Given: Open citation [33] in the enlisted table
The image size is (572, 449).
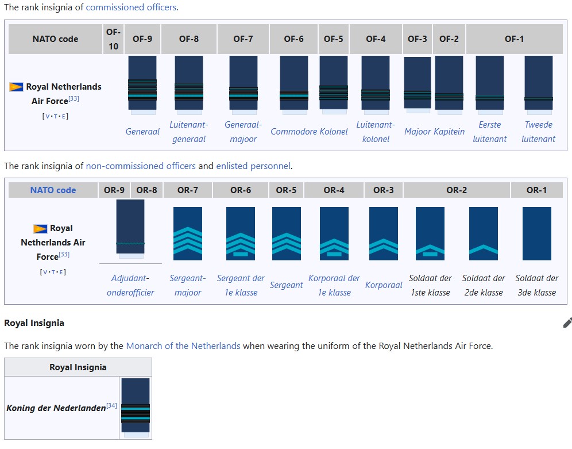Looking at the screenshot, I should [x=64, y=255].
